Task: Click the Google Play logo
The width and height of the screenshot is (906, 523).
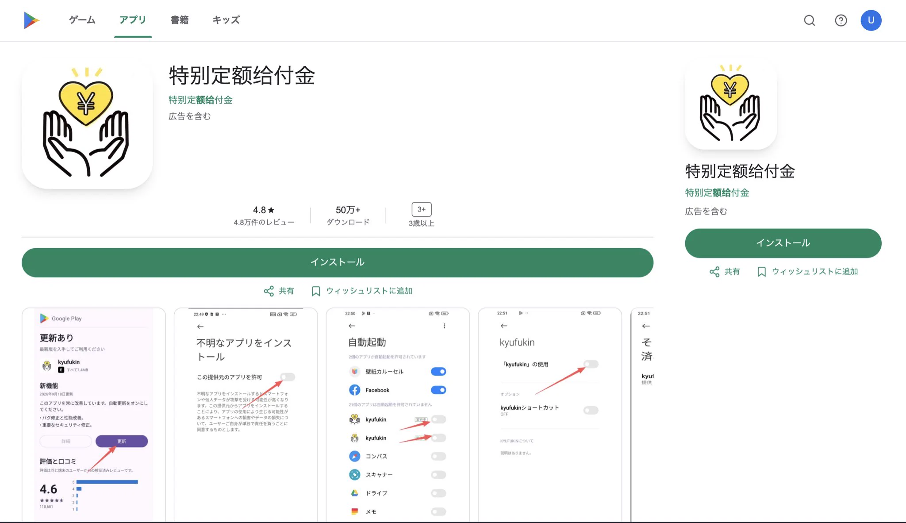Action: point(32,20)
